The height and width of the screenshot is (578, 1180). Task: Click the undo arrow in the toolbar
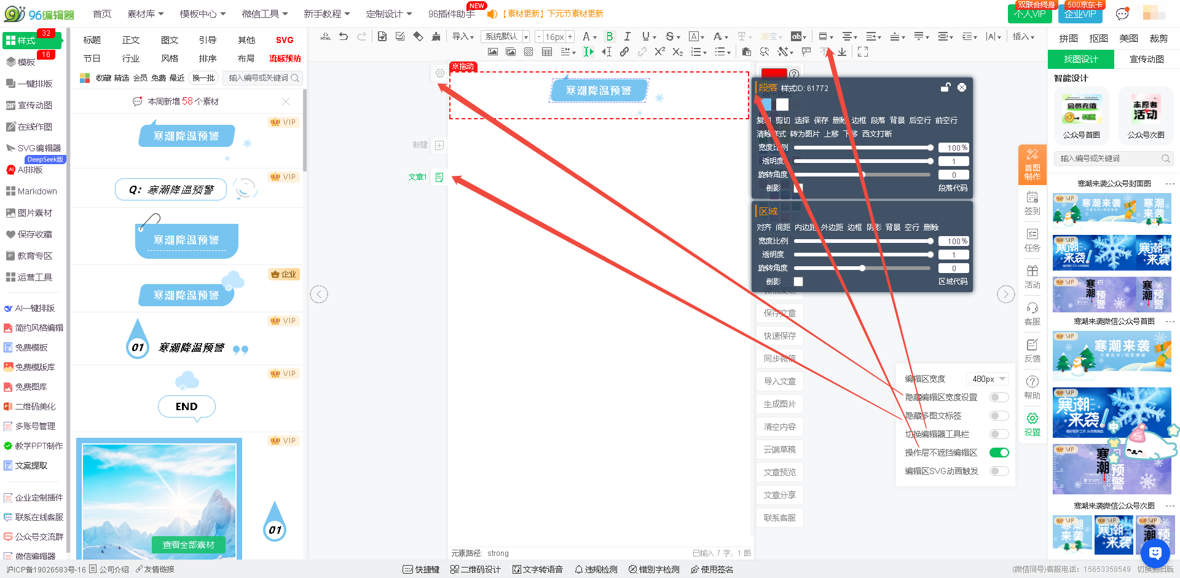tap(344, 37)
